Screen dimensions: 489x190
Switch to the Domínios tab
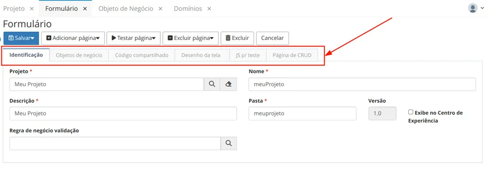point(188,9)
